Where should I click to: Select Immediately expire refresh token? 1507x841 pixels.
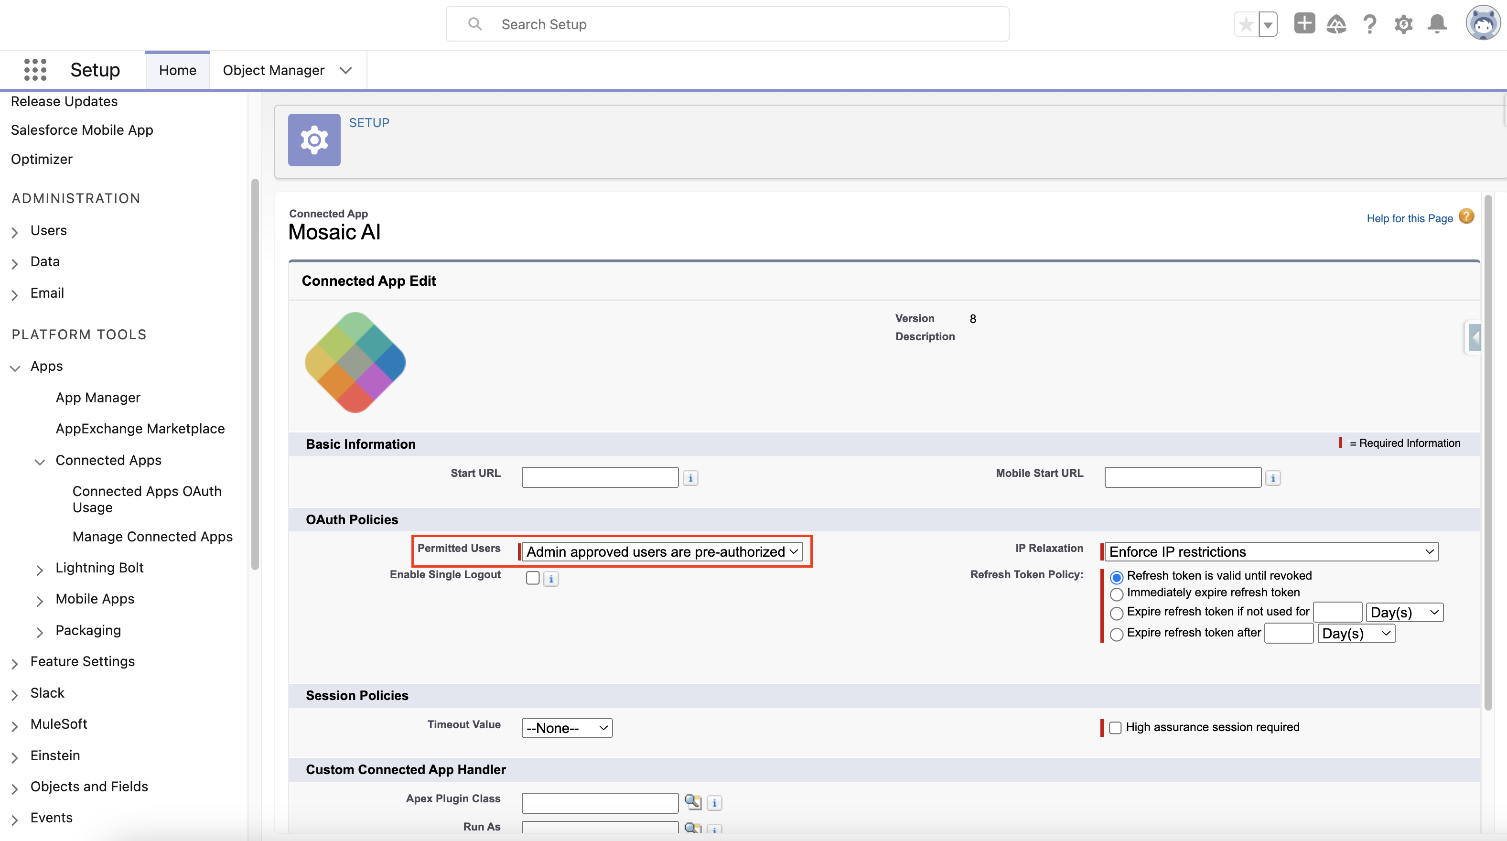[x=1116, y=594]
